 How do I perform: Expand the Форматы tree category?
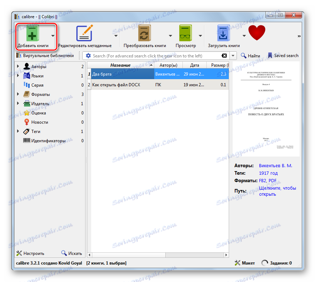pyautogui.click(x=18, y=94)
